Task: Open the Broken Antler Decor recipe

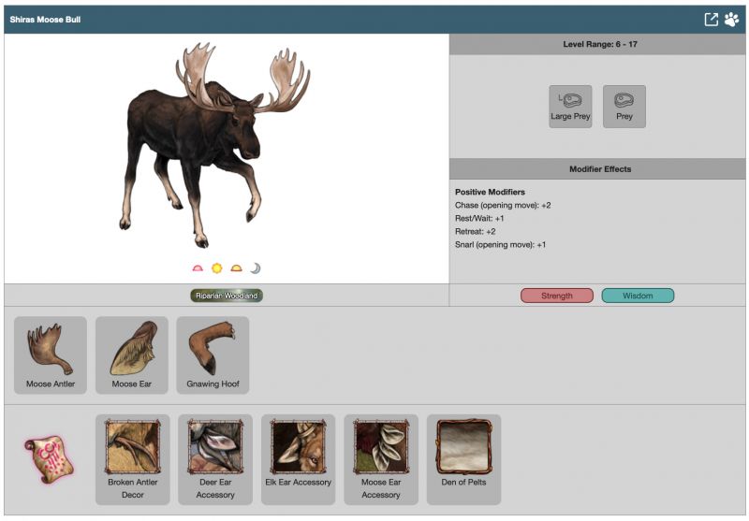Action: (x=133, y=459)
